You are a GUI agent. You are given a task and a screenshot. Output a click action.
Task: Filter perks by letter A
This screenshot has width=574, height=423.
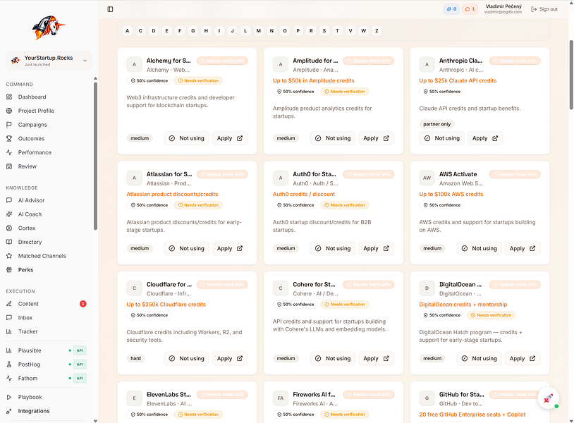[x=128, y=31]
